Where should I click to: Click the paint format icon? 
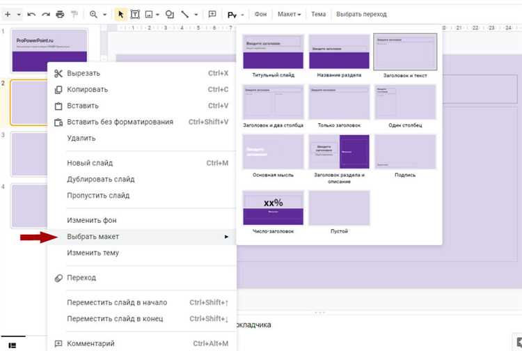tap(74, 15)
